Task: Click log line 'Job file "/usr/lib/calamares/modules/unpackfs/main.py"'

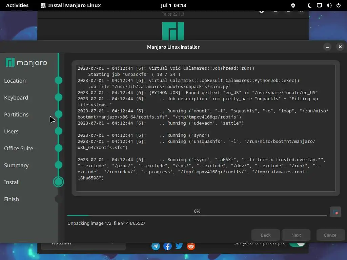Action: click(159, 87)
